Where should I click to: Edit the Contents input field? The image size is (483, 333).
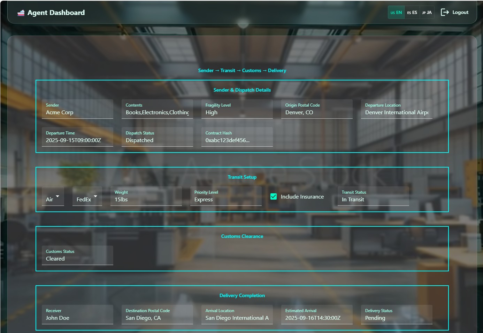click(157, 112)
